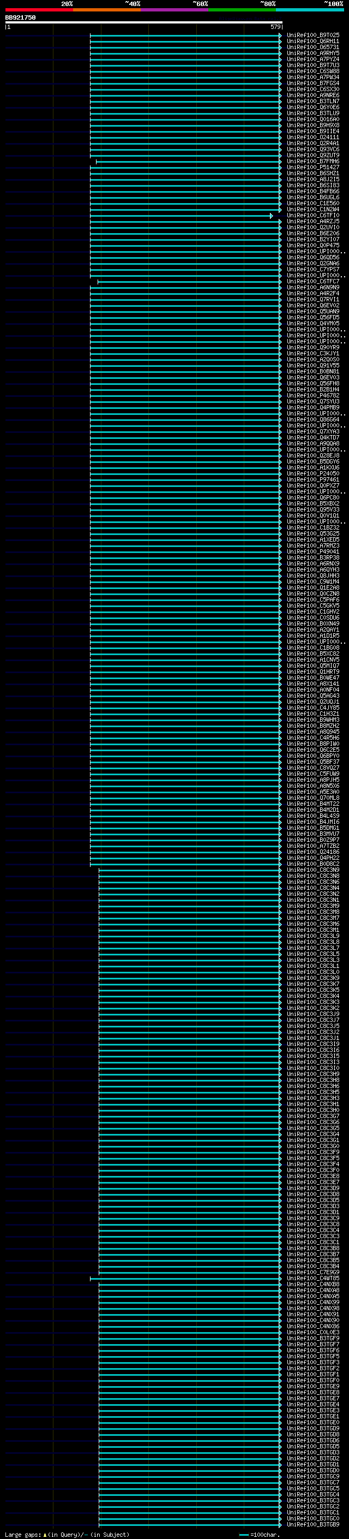
Task: Select hit label UniRef100_B9H9X8
Action: click(313, 126)
